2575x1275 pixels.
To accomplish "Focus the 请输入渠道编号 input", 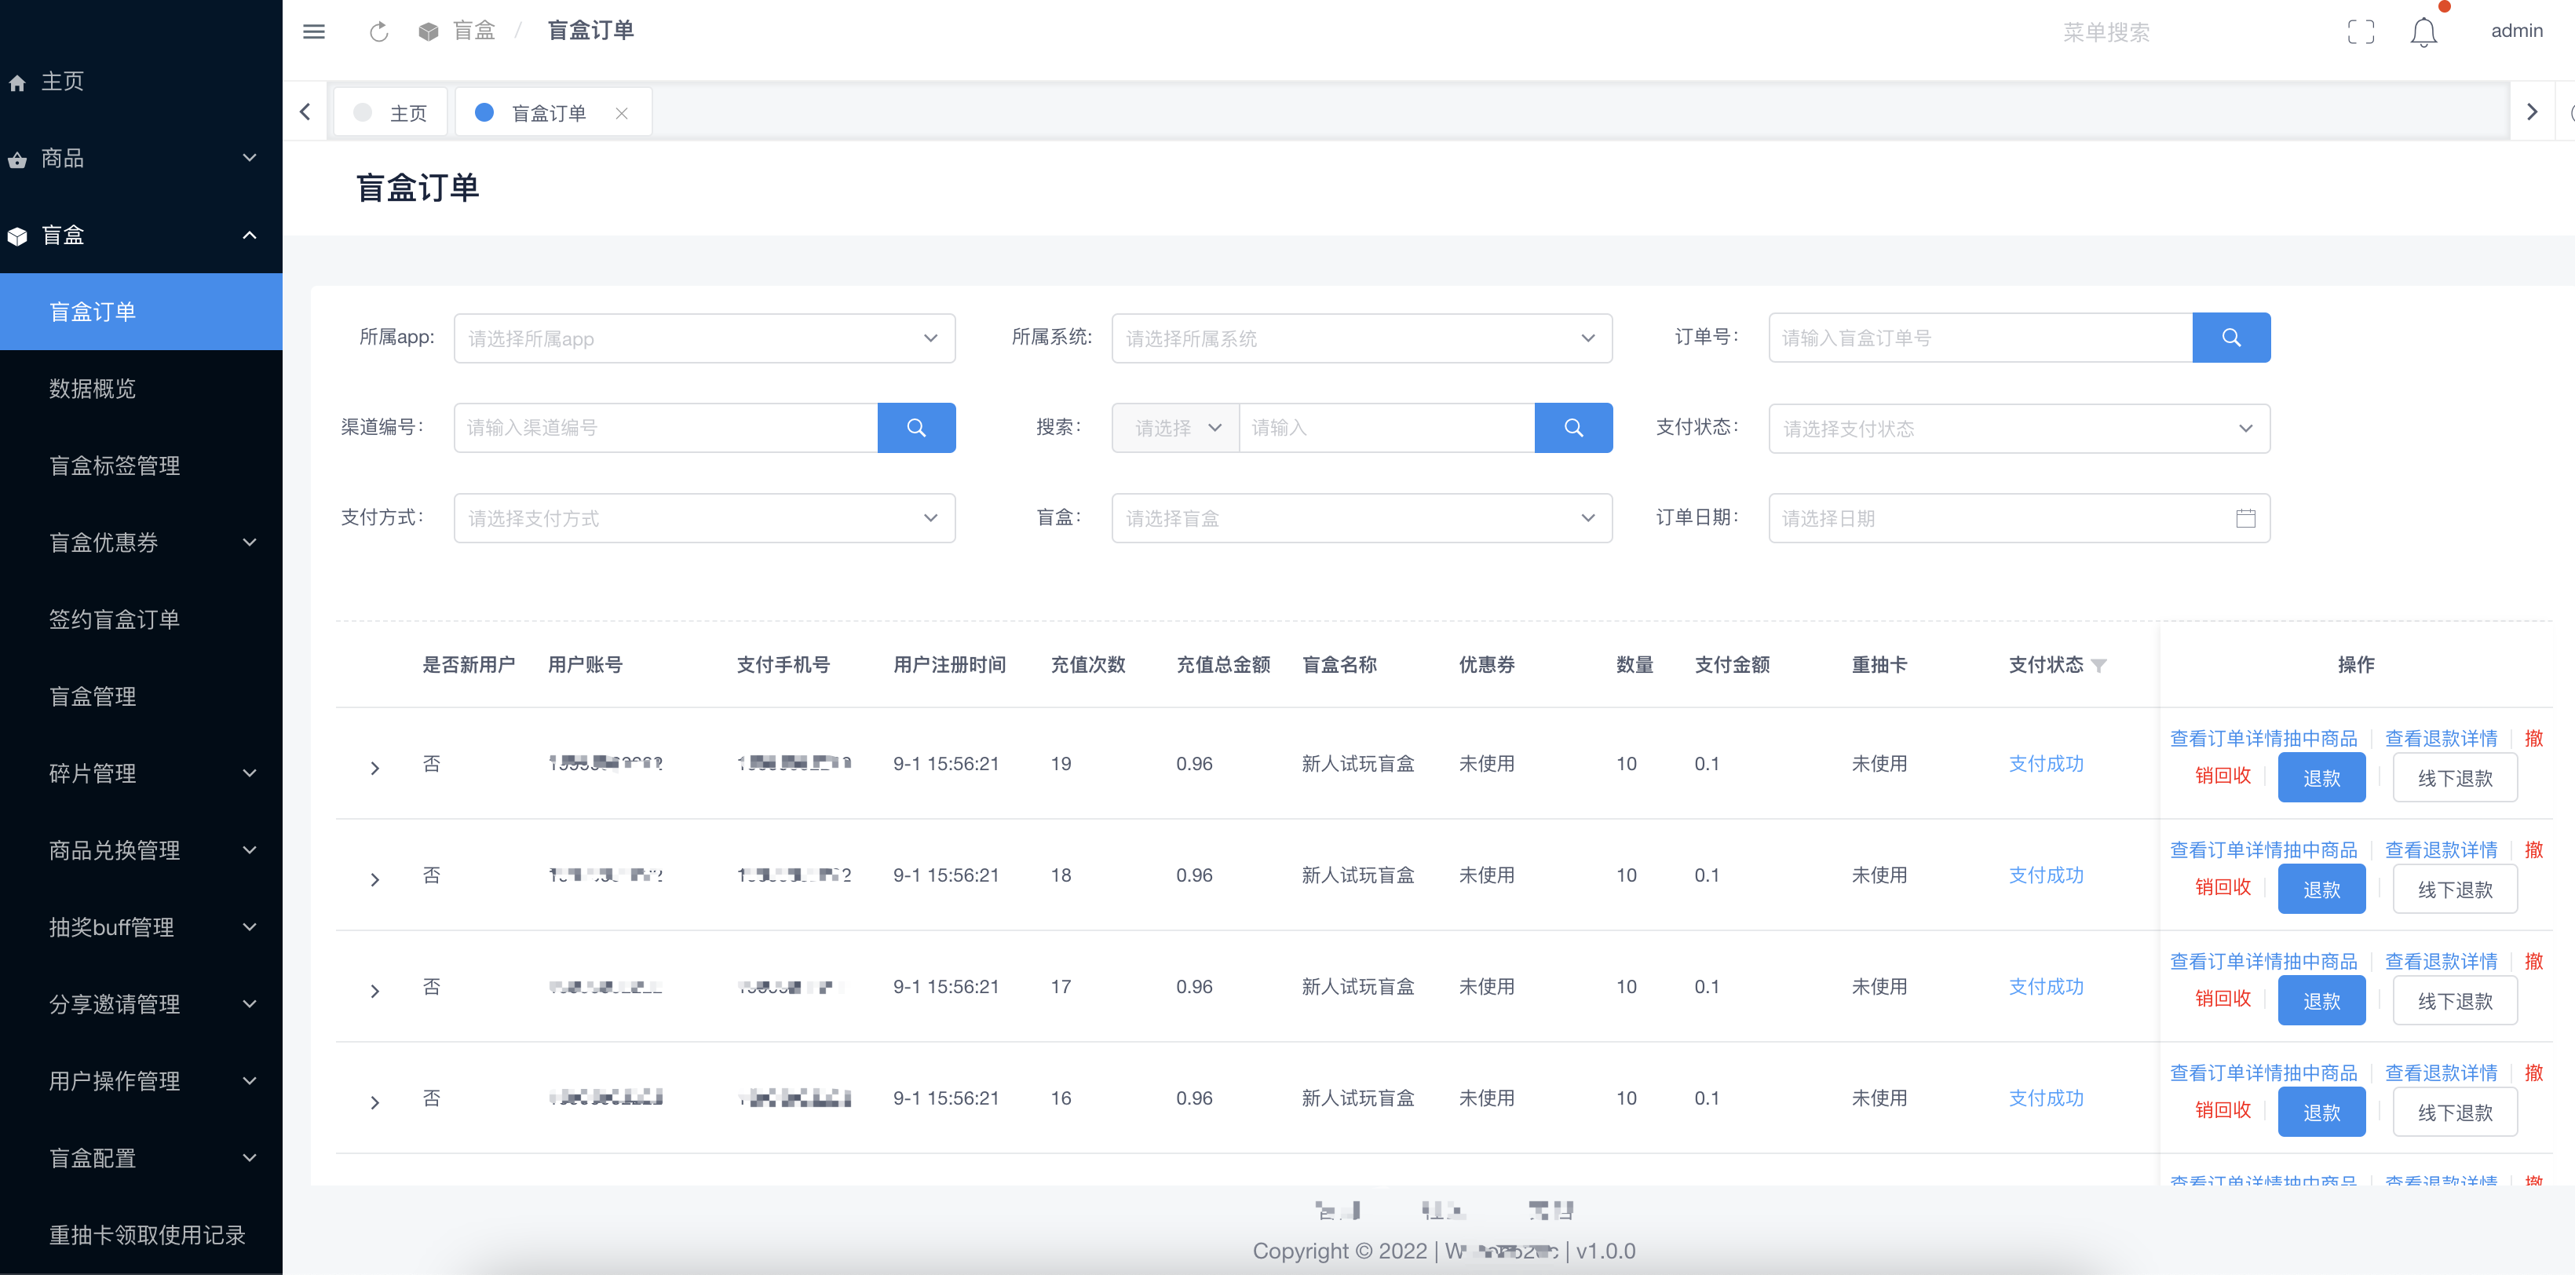I will pos(666,428).
